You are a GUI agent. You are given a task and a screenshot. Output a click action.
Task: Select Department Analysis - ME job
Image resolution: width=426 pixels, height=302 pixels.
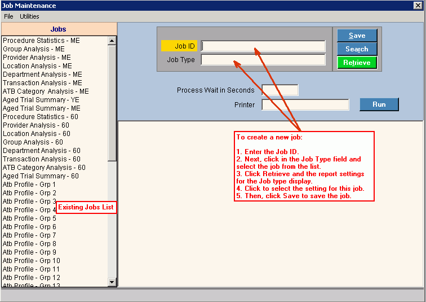click(42, 75)
